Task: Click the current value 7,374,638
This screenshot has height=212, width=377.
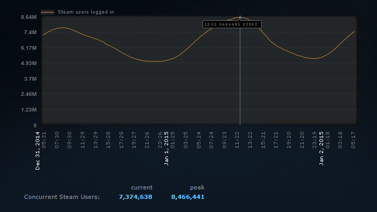Action: click(136, 197)
